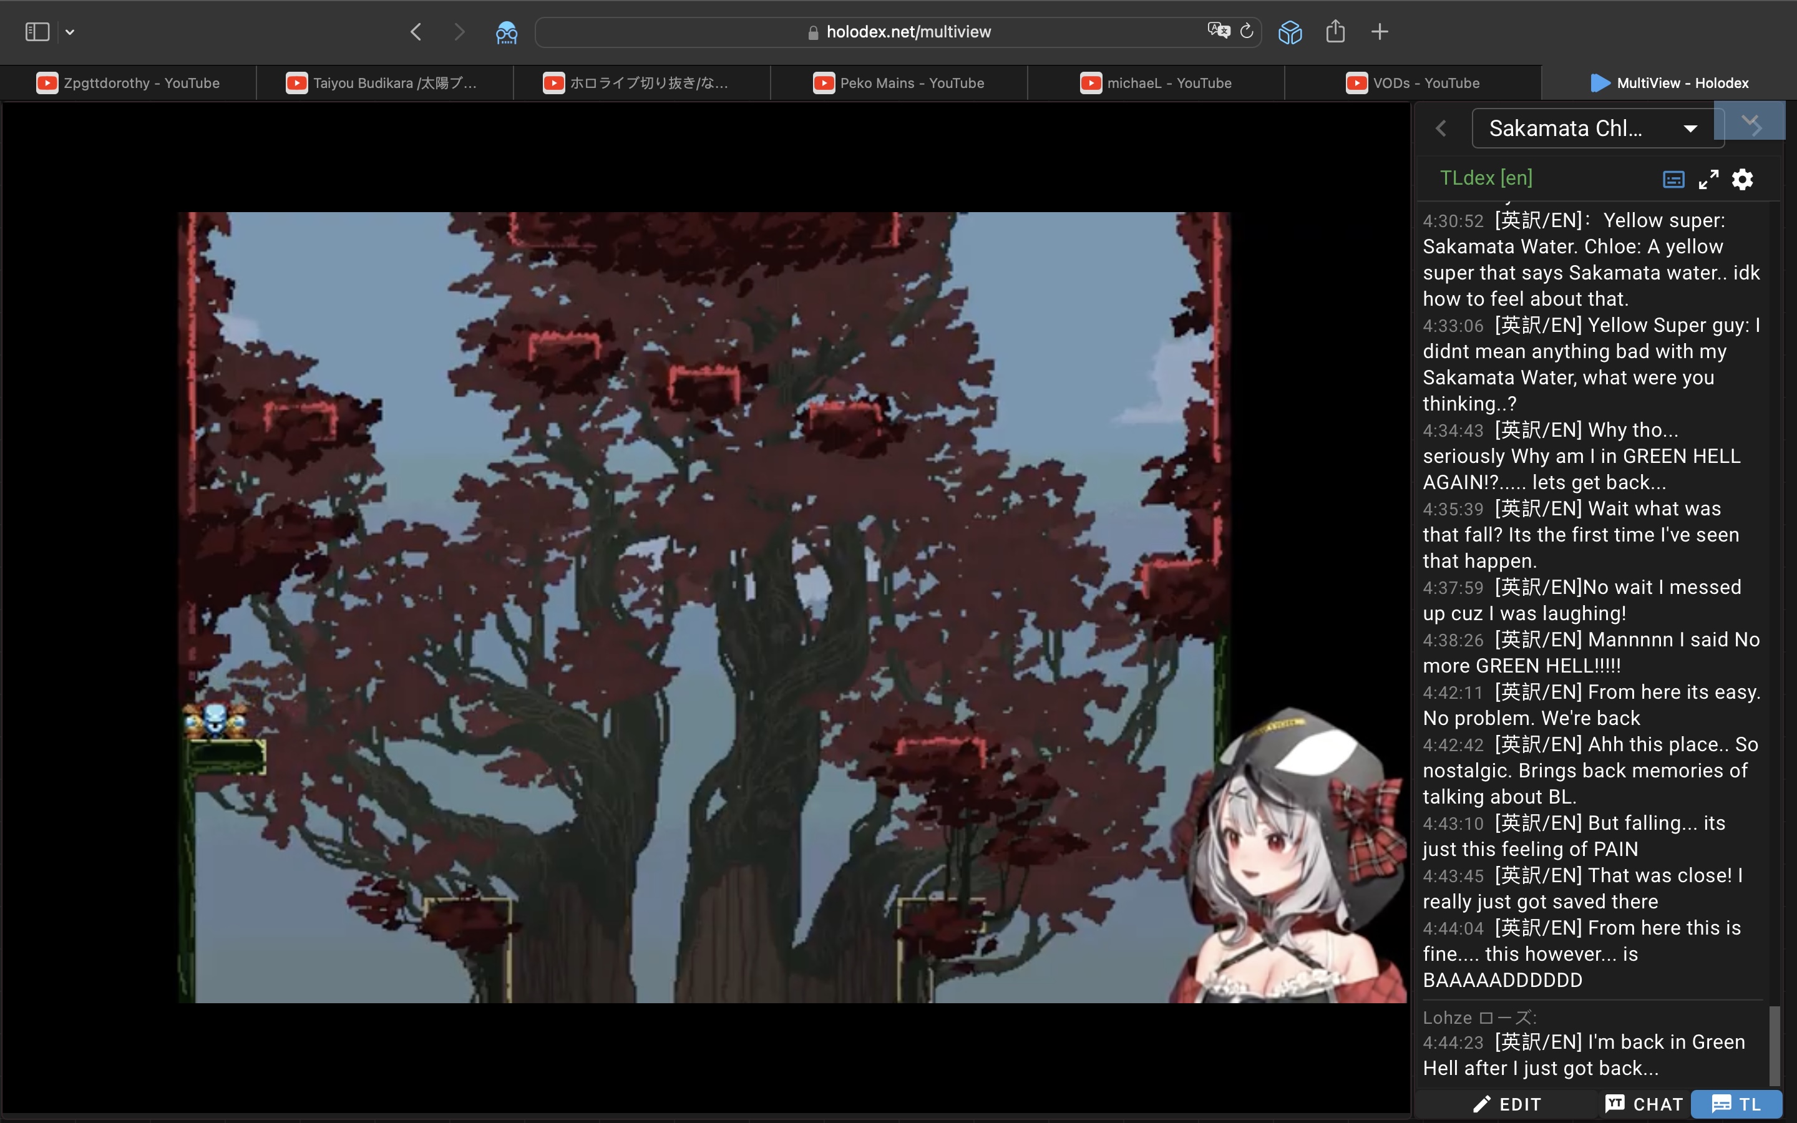Image resolution: width=1797 pixels, height=1123 pixels.
Task: Click the EDIT button in the bottom bar
Action: pos(1507,1104)
